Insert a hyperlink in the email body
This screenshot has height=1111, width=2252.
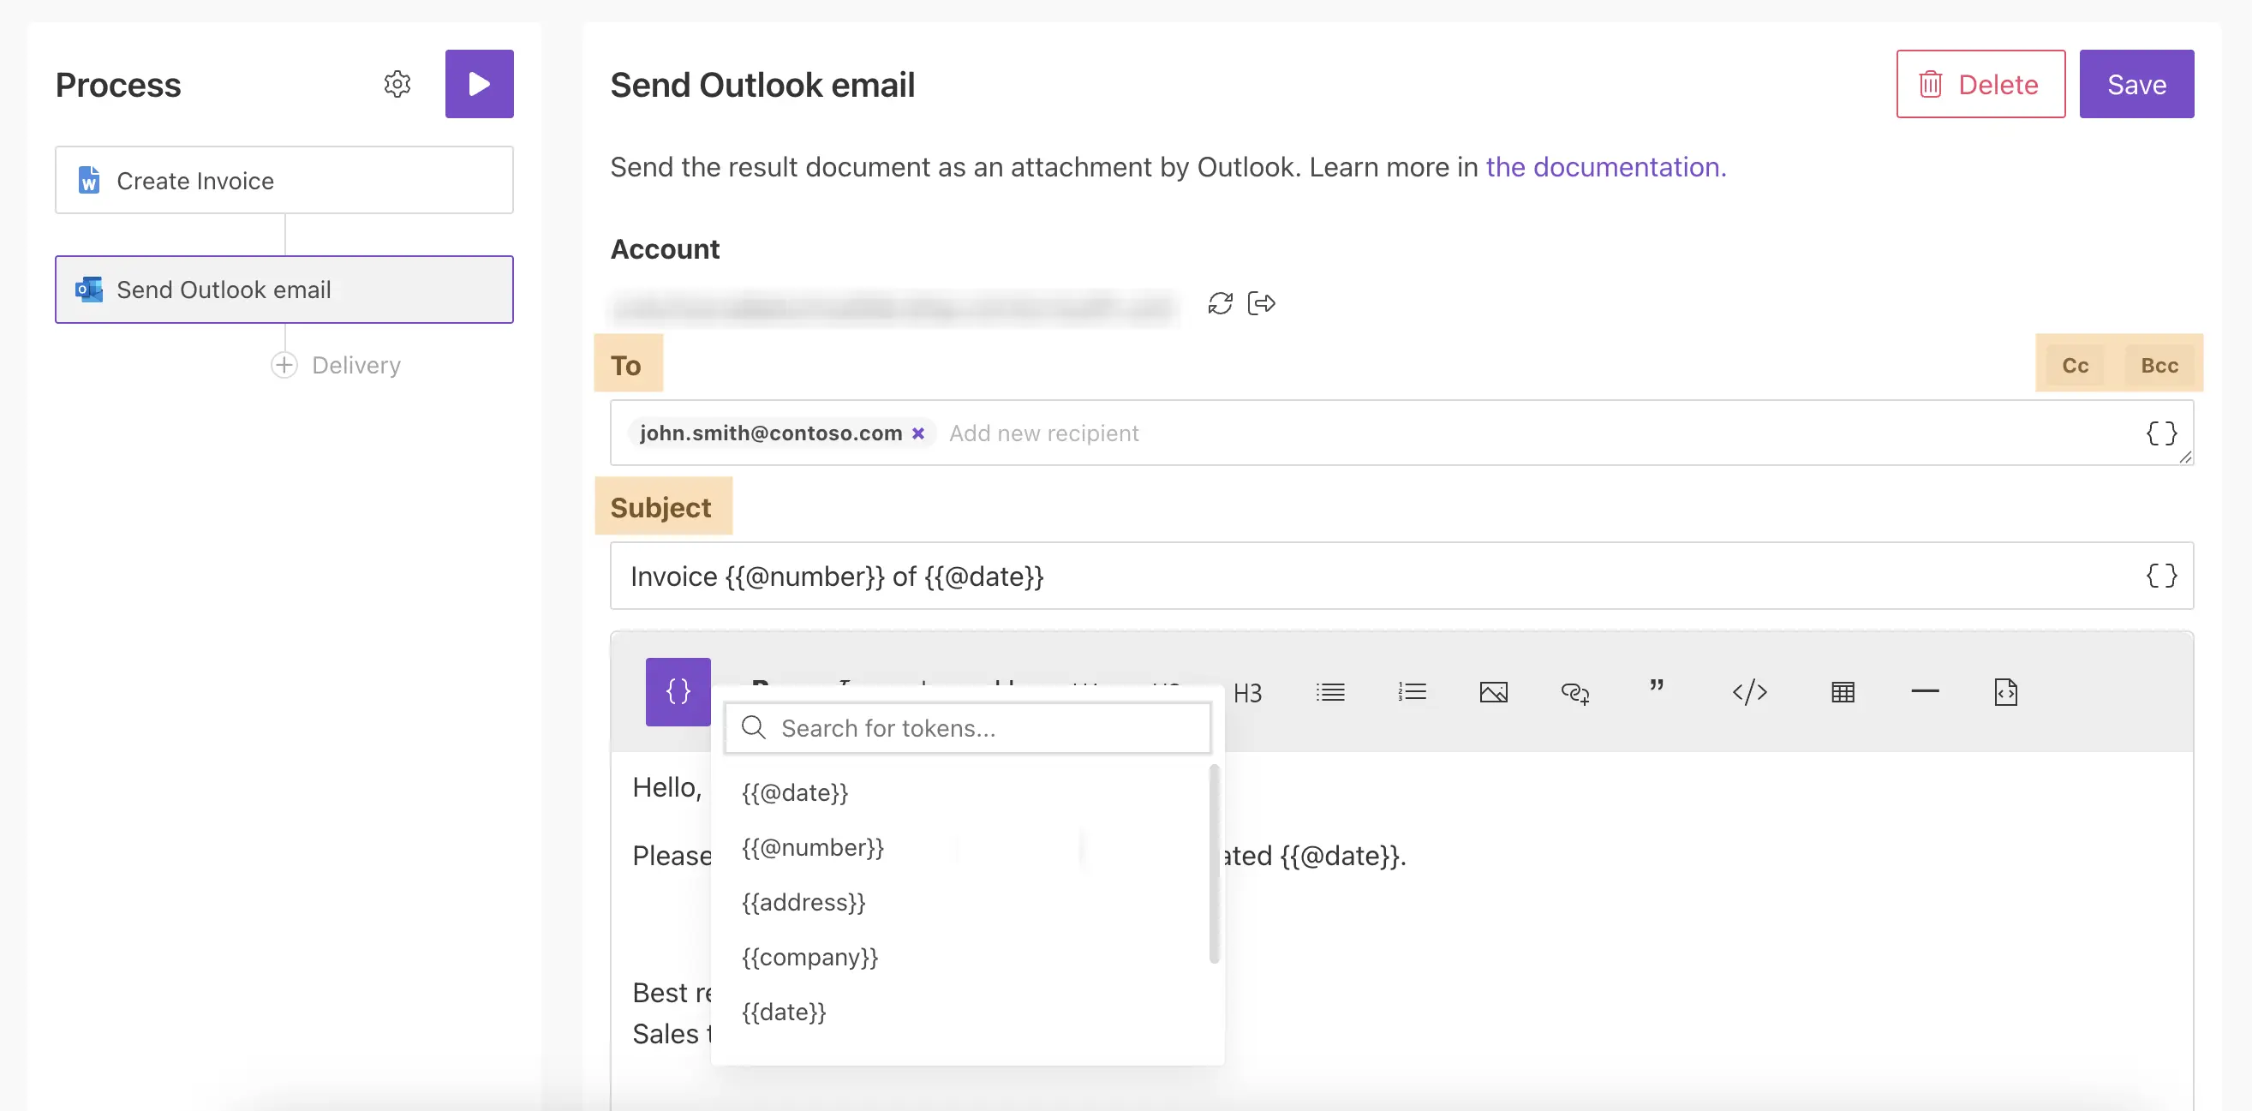point(1574,693)
